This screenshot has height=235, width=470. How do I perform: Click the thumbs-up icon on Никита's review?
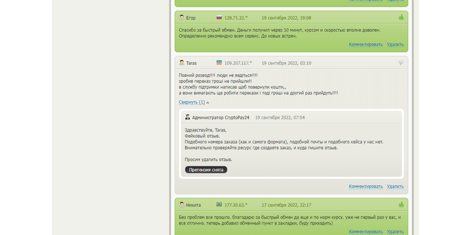pyautogui.click(x=401, y=204)
